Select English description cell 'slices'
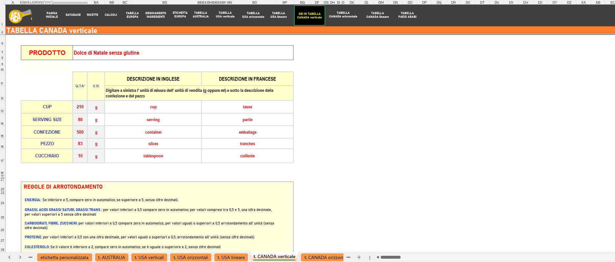615x262 pixels. (153, 144)
